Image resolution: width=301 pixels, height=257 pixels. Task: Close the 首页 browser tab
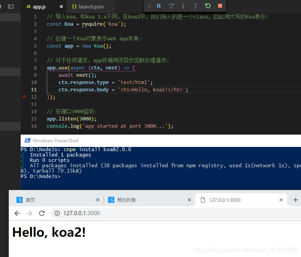tap(98, 200)
